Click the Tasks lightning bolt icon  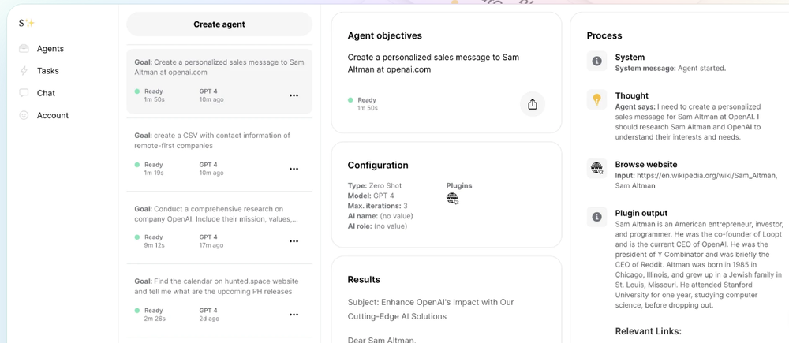coord(24,71)
